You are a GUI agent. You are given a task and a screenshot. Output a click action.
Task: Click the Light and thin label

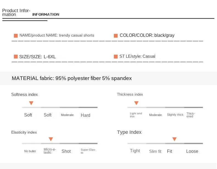pyautogui.click(x=136, y=115)
